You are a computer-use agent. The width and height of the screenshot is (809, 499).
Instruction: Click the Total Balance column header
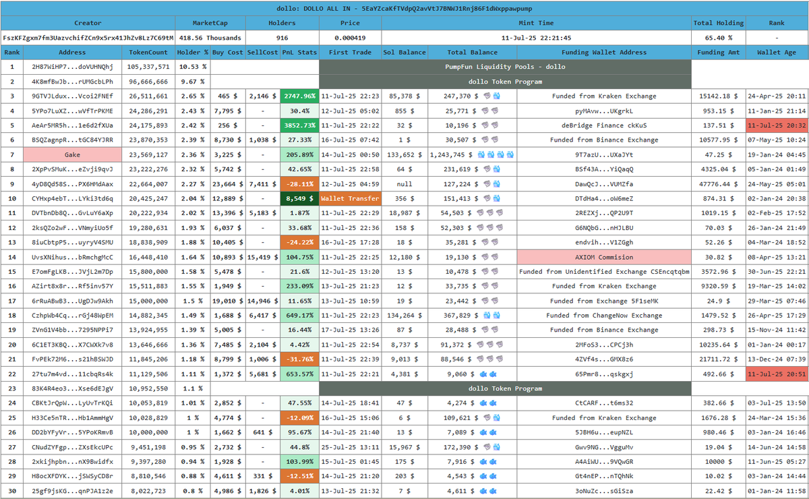tap(473, 52)
